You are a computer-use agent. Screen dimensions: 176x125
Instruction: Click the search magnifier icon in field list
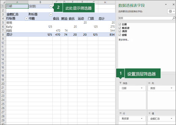[174, 18]
